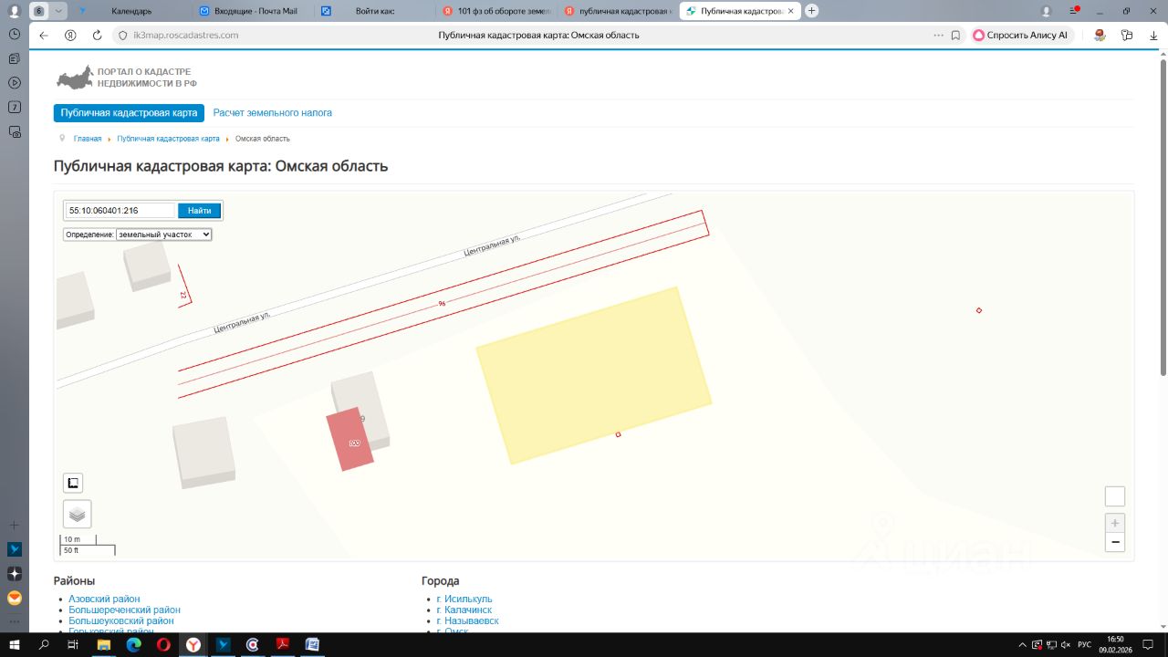Open browser downloads icon

pyautogui.click(x=1152, y=36)
